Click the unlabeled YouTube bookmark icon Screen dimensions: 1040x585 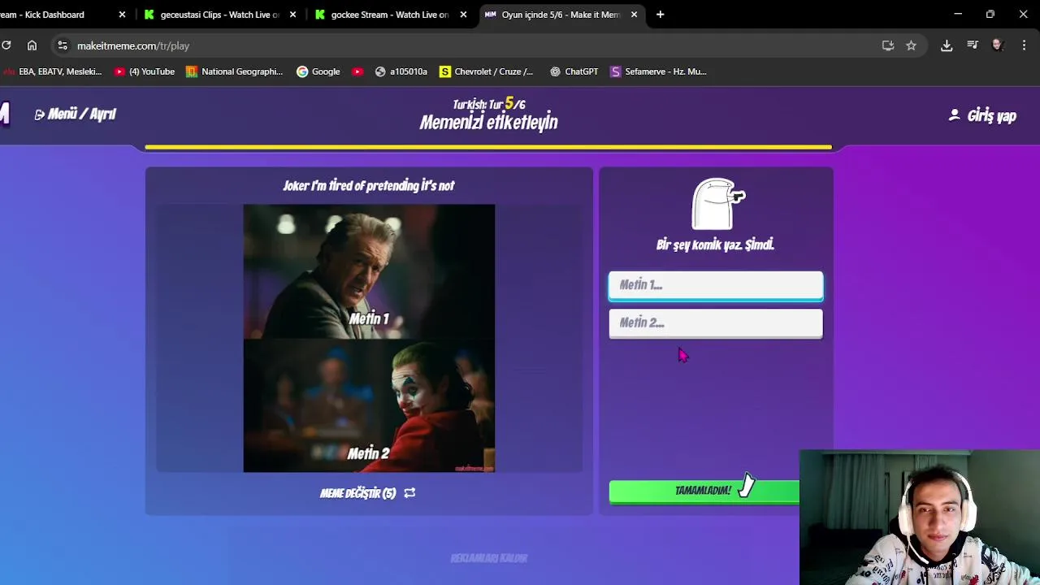click(357, 71)
